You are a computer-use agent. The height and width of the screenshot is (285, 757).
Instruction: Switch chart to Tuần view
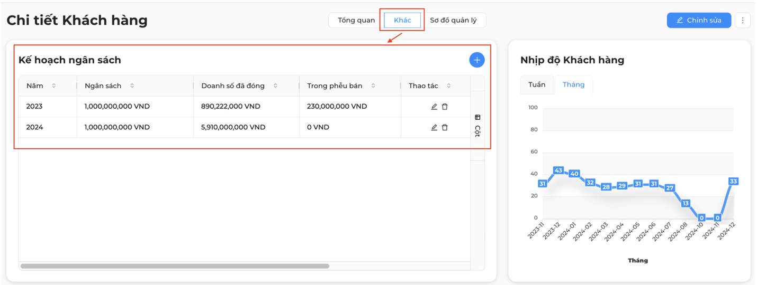click(x=537, y=84)
